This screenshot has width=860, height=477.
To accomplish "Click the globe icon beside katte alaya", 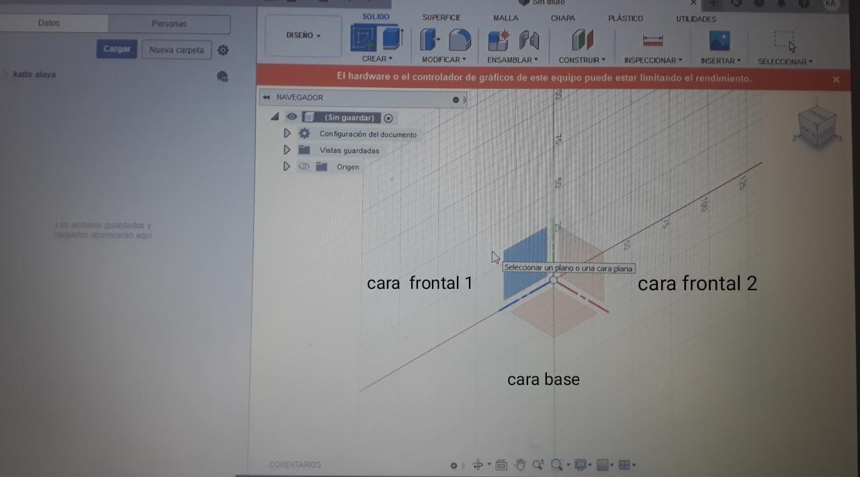I will pyautogui.click(x=222, y=77).
